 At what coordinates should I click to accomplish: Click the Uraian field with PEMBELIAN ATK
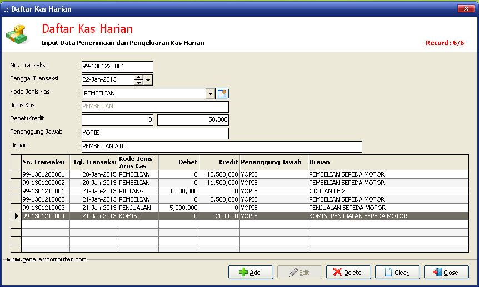point(222,147)
